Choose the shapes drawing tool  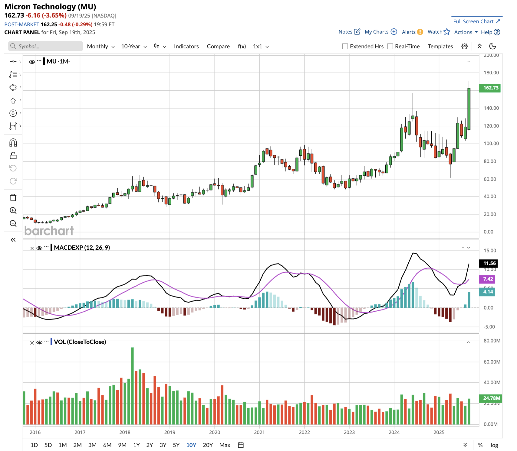pos(13,87)
